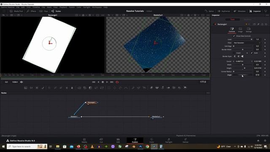Add a Text+ node from toolbar
Screen dimensions: 270x152
point(37,88)
